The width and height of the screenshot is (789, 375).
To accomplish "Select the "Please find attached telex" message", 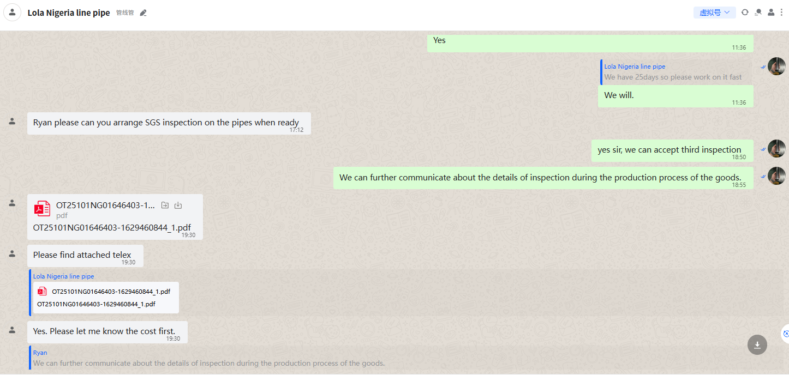I will coord(86,256).
